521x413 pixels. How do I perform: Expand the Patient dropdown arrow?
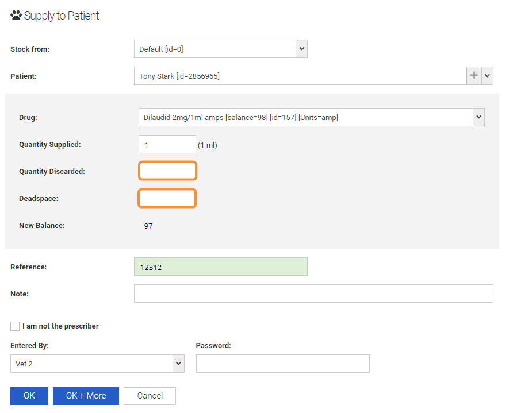coord(487,76)
